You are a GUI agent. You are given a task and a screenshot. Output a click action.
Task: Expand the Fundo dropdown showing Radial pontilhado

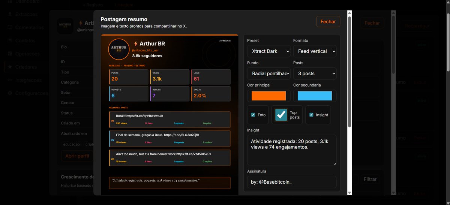[268, 73]
